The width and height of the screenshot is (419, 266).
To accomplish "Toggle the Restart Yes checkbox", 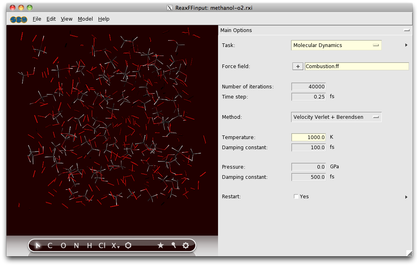I will [296, 197].
